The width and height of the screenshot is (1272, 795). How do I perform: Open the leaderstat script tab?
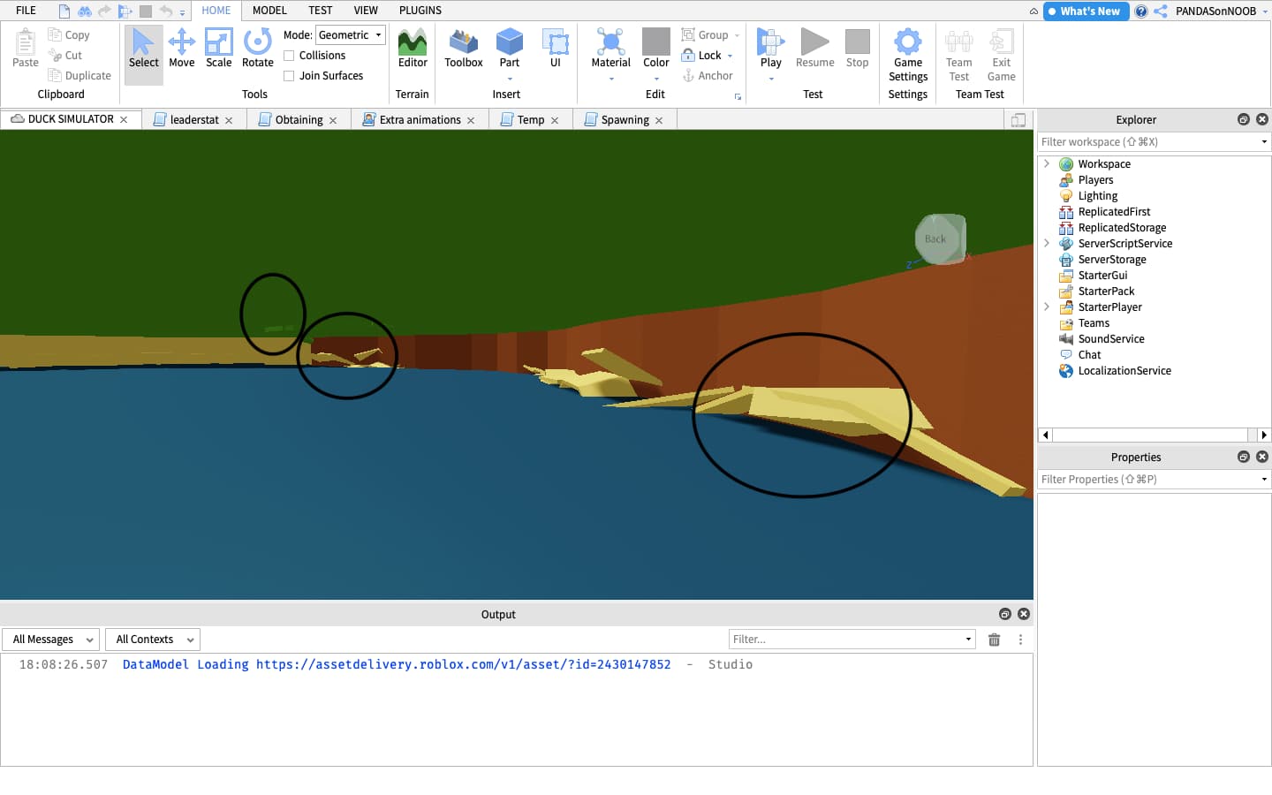pyautogui.click(x=193, y=120)
